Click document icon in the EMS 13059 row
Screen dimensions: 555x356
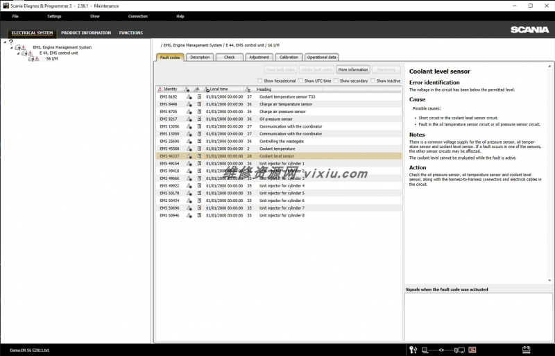[199, 134]
